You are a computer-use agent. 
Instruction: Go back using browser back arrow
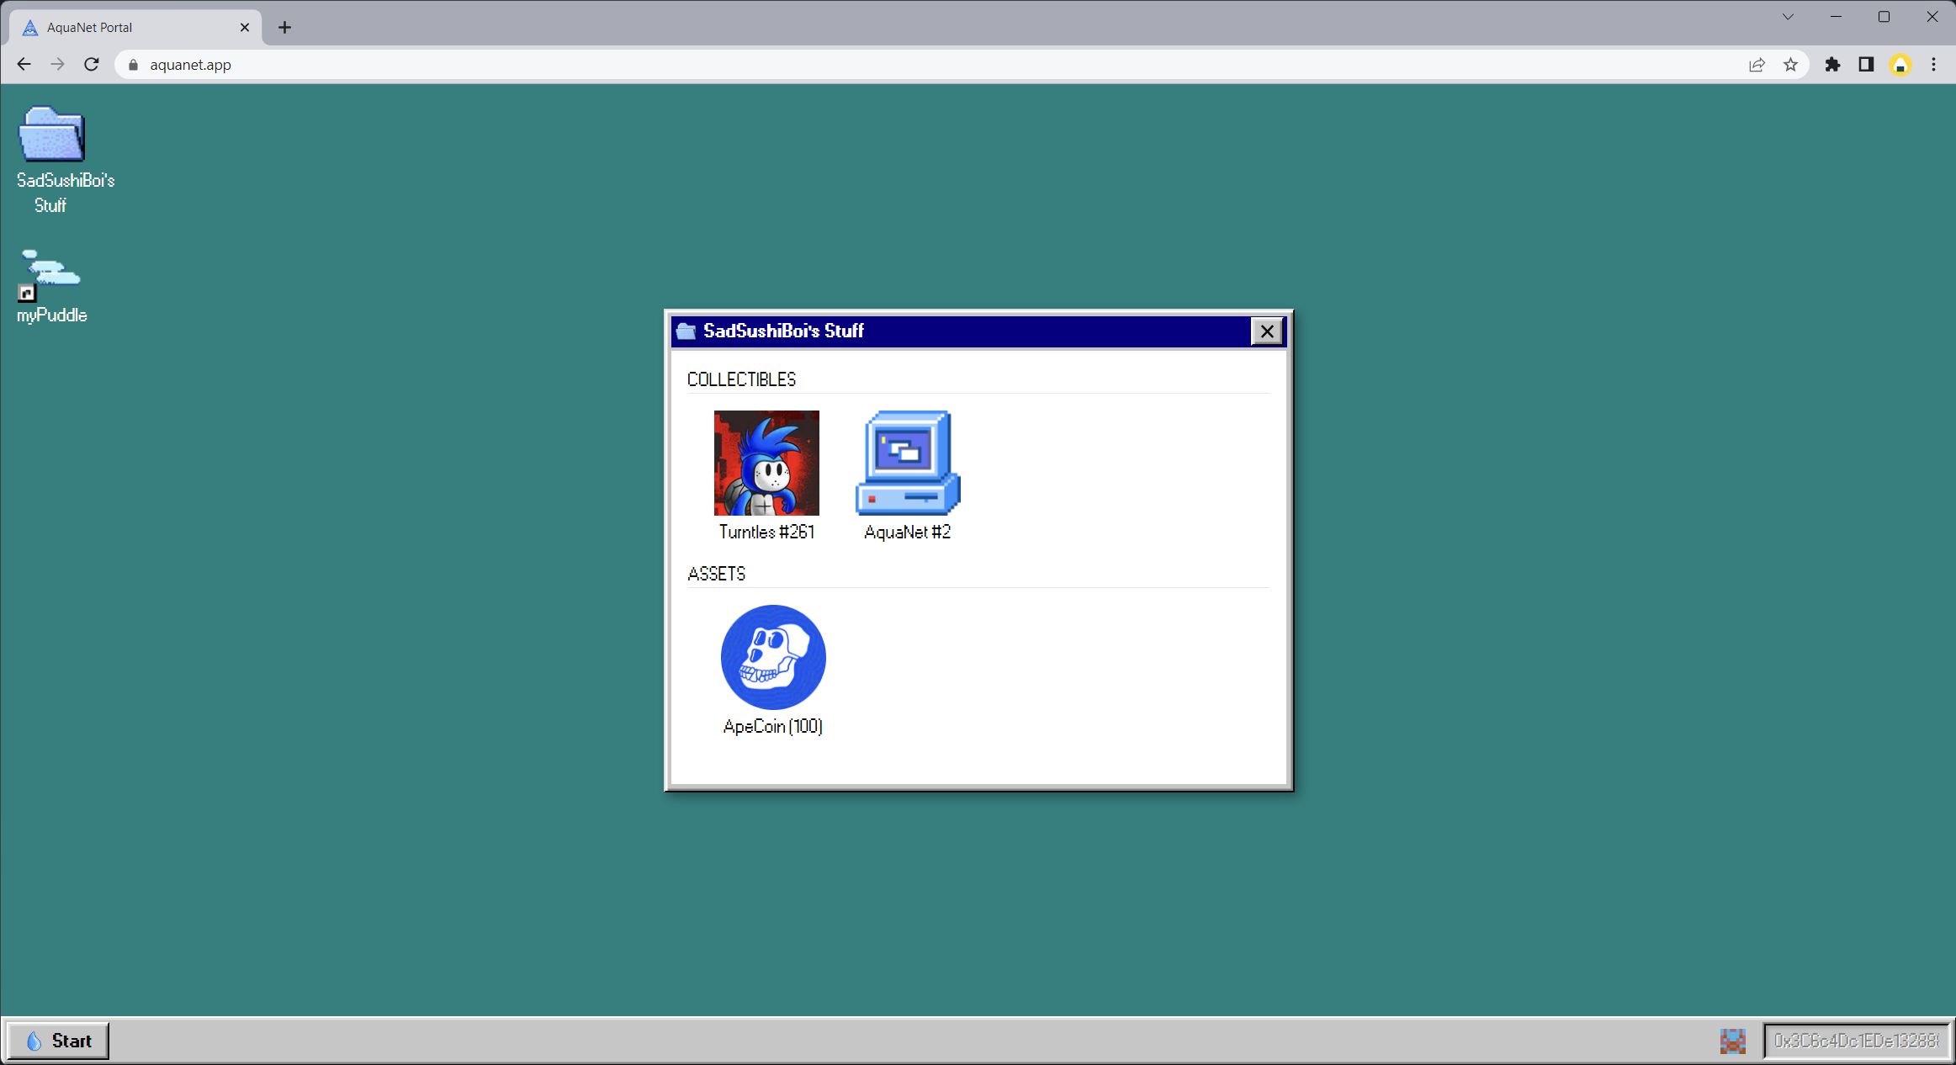(24, 64)
